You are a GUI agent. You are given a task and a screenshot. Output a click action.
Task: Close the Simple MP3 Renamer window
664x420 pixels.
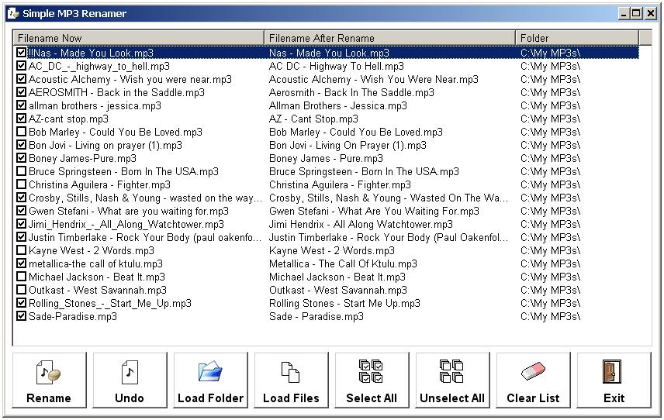pyautogui.click(x=651, y=13)
